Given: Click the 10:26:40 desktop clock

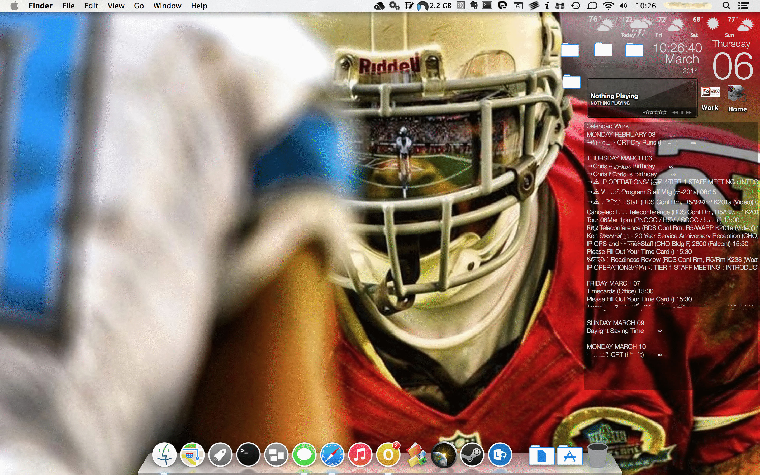Looking at the screenshot, I should pyautogui.click(x=677, y=48).
